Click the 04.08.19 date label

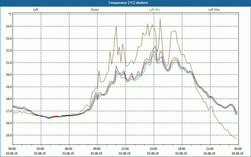click(238, 154)
